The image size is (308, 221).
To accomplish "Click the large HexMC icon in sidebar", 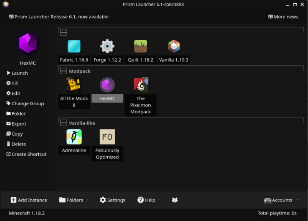I will pos(28,43).
